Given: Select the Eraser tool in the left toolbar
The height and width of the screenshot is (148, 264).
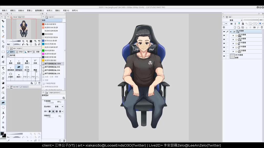Looking at the screenshot, I should point(3,47).
